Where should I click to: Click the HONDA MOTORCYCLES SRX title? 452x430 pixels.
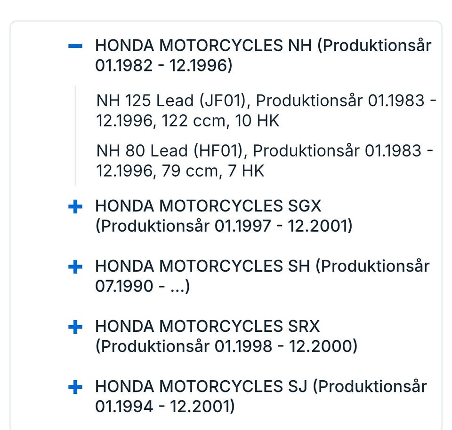pos(207,326)
